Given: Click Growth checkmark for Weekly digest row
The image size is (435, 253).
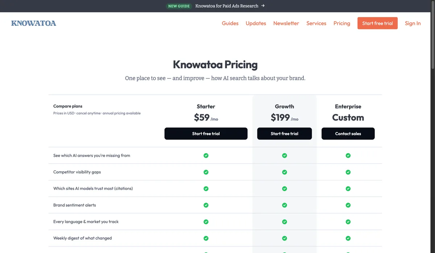Looking at the screenshot, I should pos(285,238).
